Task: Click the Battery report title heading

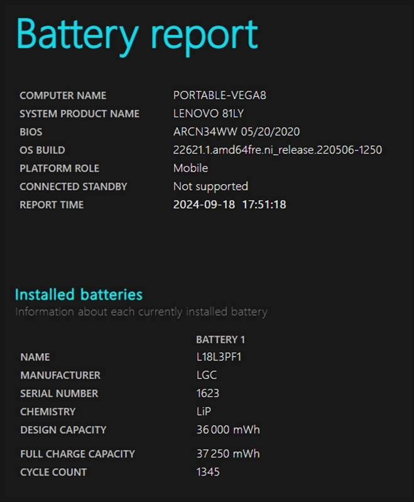Action: coord(137,36)
